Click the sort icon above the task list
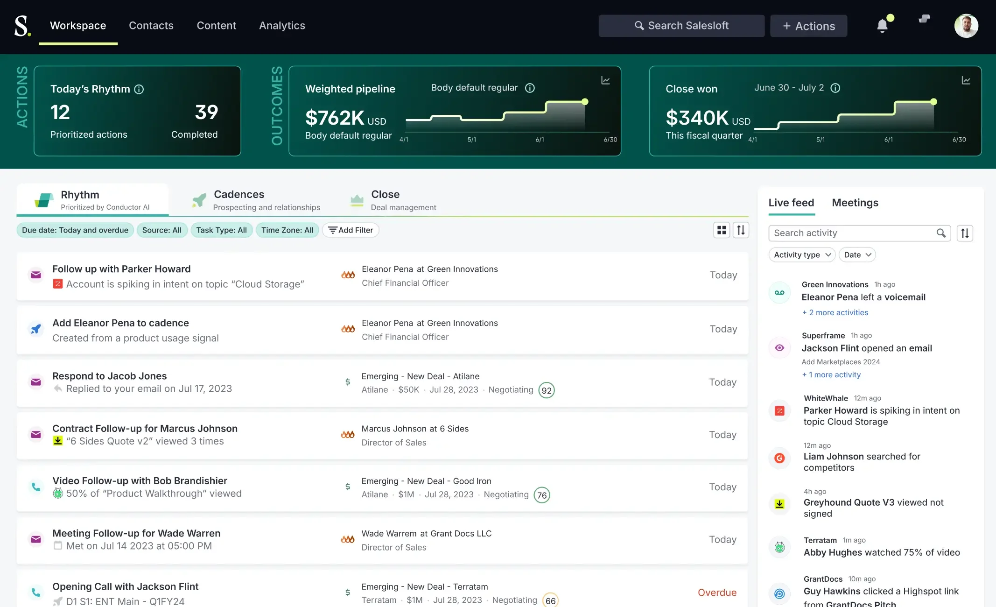Viewport: 996px width, 607px height. pyautogui.click(x=741, y=230)
